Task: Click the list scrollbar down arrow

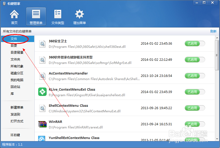Action: (217, 139)
